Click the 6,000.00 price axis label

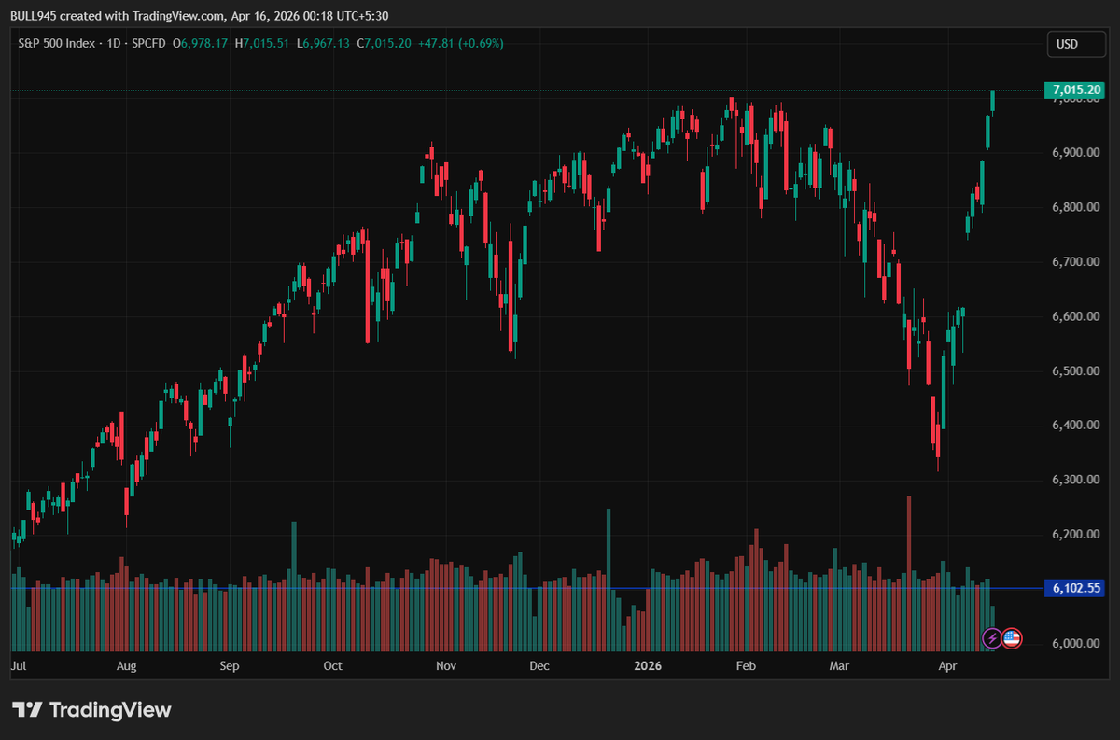point(1076,644)
